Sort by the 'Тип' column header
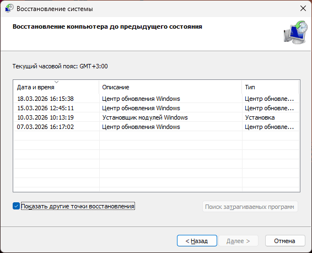Viewport: 312px width, 253px height. [x=270, y=87]
